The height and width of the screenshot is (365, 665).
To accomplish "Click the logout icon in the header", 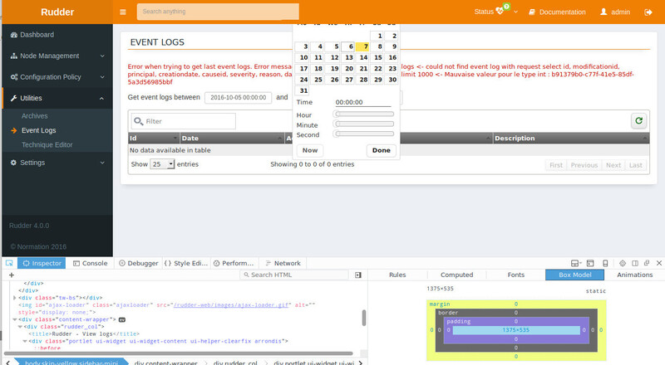I will tap(648, 12).
